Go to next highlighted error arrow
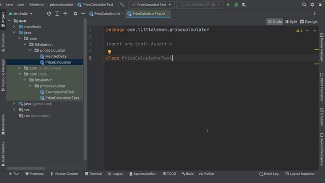 pos(315,30)
